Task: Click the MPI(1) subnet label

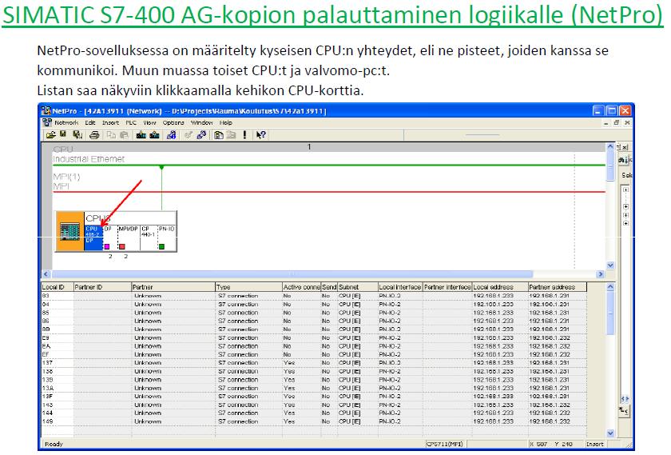Action: (x=66, y=177)
